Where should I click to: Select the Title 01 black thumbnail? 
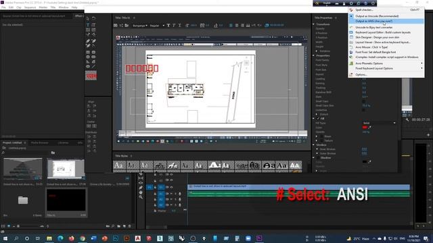66,200
